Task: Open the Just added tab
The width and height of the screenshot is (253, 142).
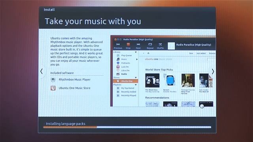Action: pyautogui.click(x=201, y=53)
